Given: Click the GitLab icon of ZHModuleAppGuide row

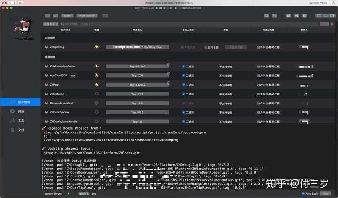Looking at the screenshot, I should [46, 66].
